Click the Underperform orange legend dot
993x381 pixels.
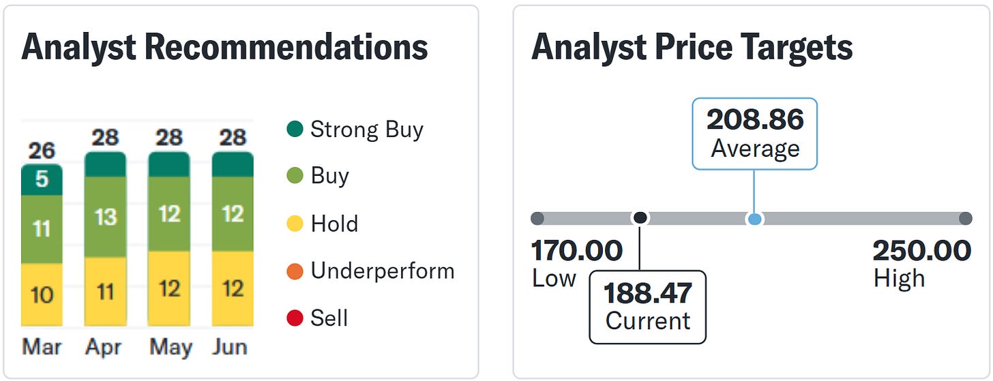coord(295,271)
